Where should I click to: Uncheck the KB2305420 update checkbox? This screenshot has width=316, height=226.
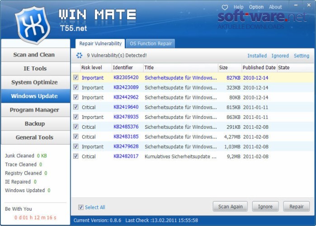(x=76, y=77)
